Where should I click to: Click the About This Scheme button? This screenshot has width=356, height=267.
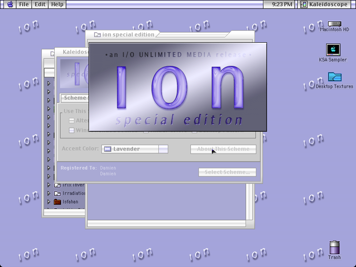[223, 149]
